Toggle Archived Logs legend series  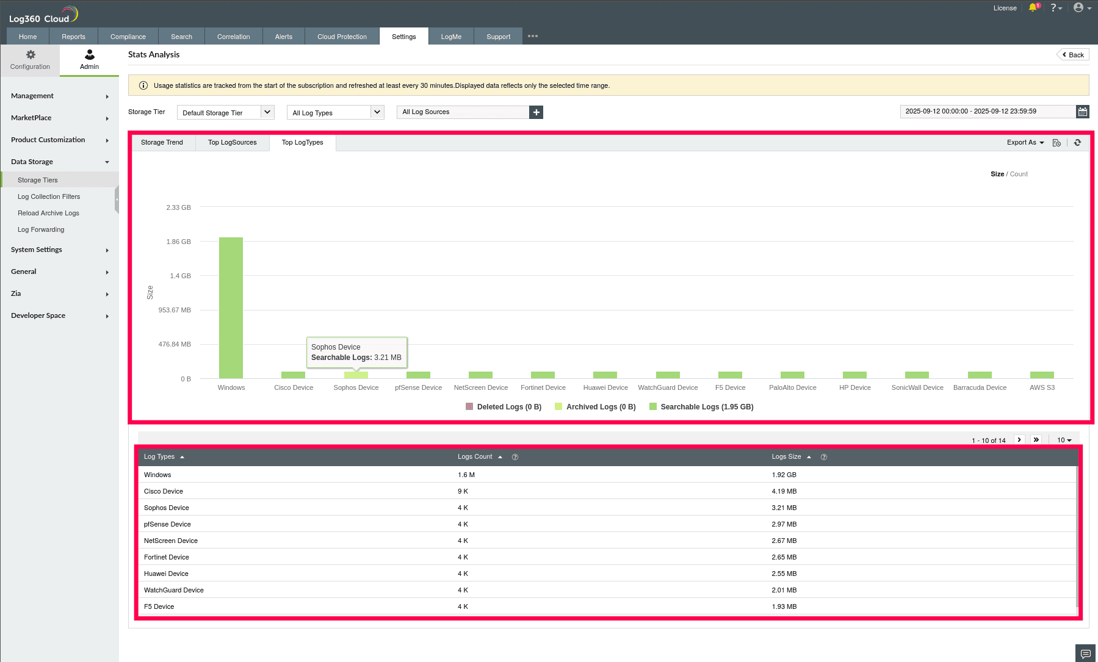pyautogui.click(x=595, y=407)
